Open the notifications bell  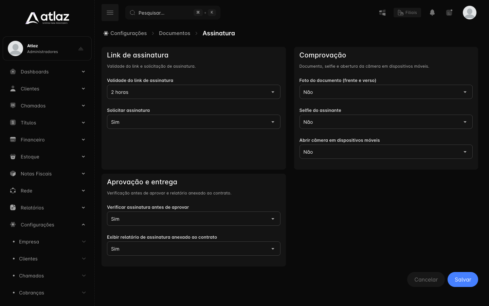(x=432, y=13)
